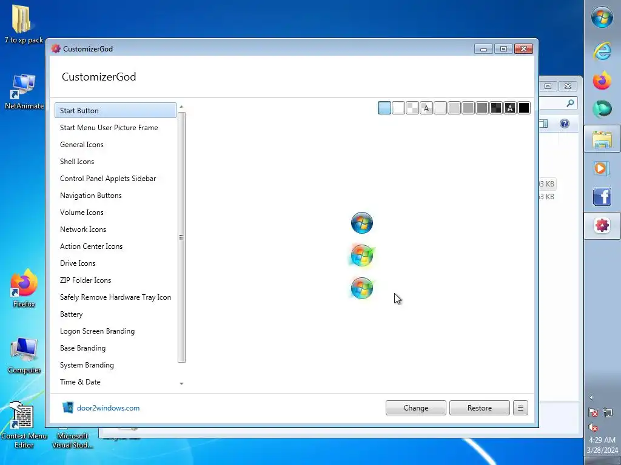Switch to Windows Explorer on taskbar
The image size is (621, 465).
pyautogui.click(x=602, y=139)
